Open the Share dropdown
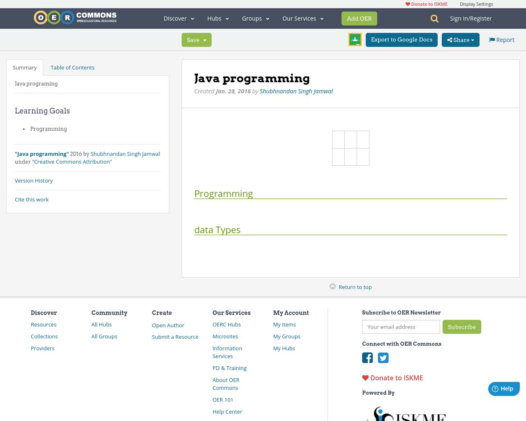This screenshot has width=526, height=421. pyautogui.click(x=460, y=40)
